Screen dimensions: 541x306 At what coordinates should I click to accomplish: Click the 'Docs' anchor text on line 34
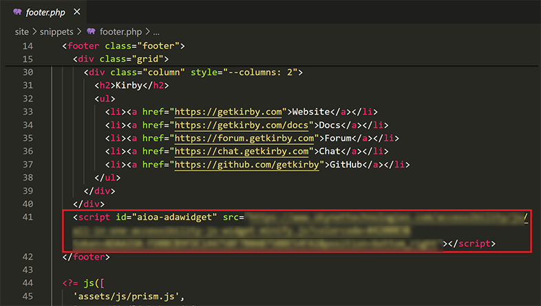coord(330,125)
